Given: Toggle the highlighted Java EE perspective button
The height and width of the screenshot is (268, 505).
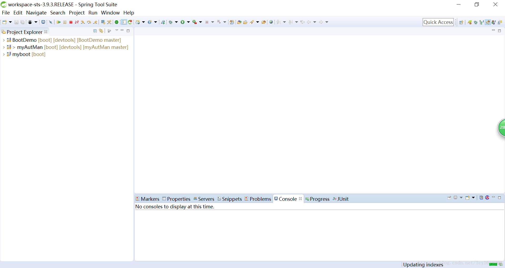Looking at the screenshot, I should [x=488, y=22].
